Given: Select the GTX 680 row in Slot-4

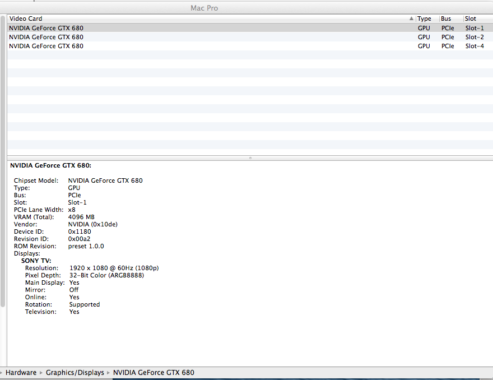Looking at the screenshot, I should (x=250, y=46).
